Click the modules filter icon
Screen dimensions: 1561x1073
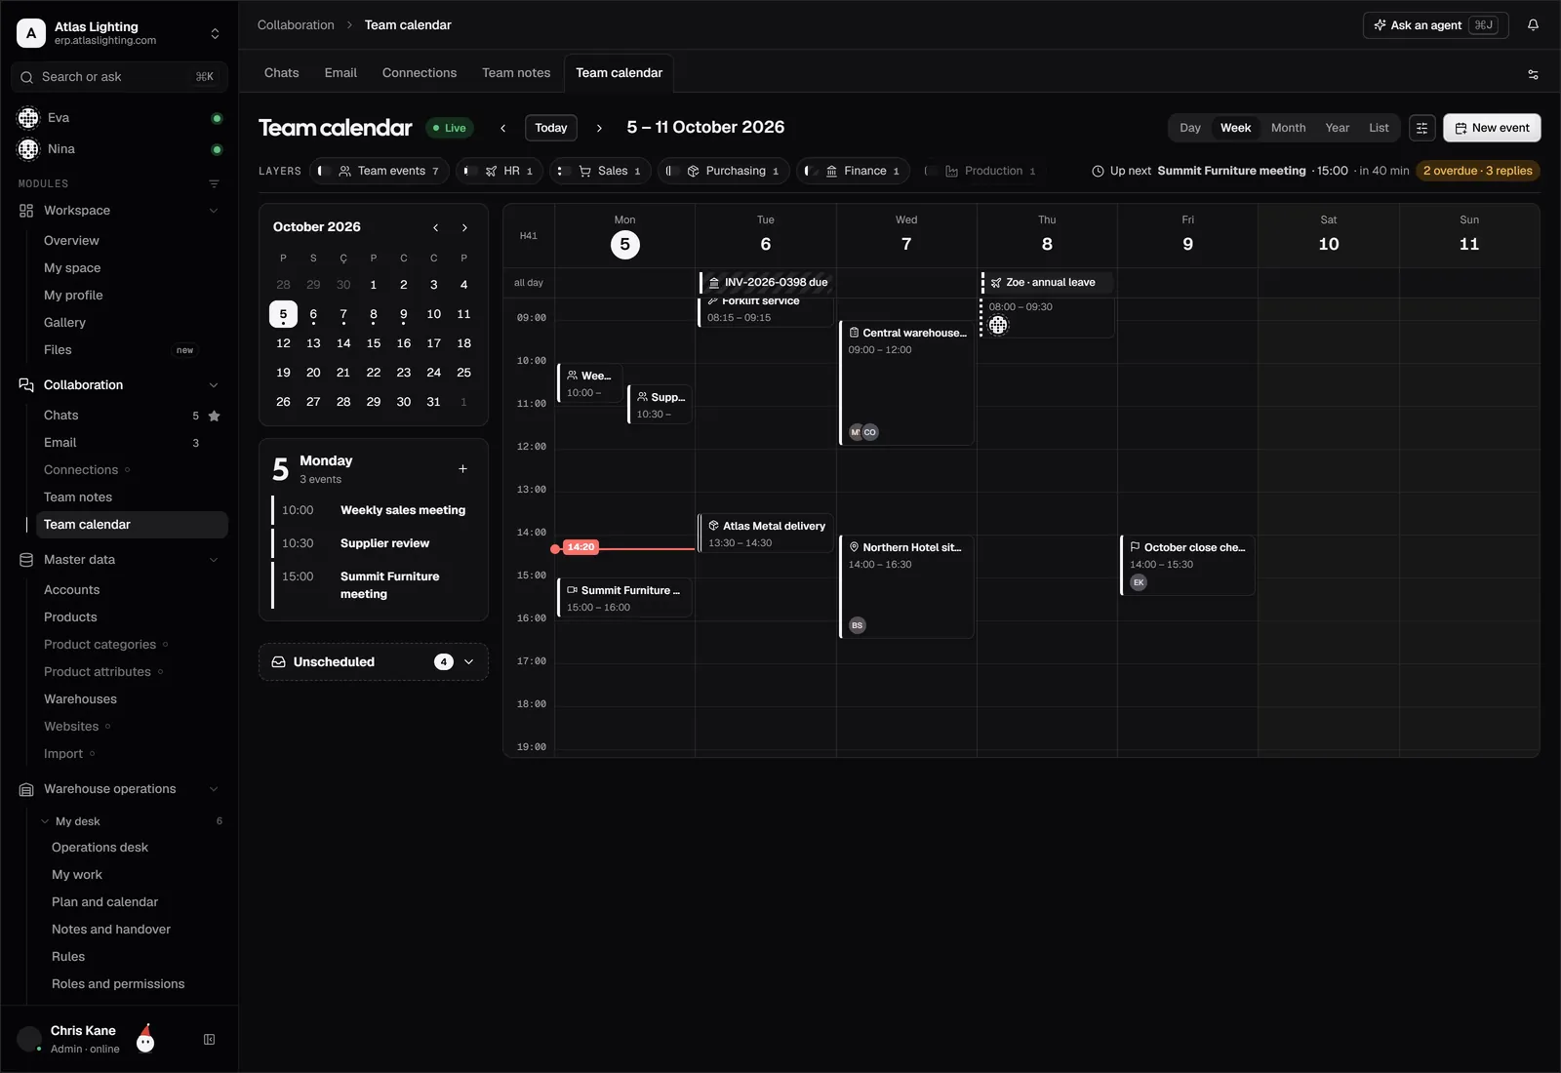click(x=214, y=183)
